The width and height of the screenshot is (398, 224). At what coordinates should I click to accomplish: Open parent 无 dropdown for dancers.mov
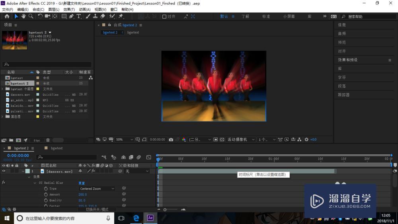point(137,171)
